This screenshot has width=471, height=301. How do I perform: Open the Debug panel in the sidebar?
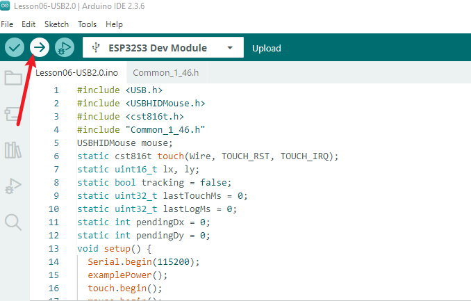[13, 186]
